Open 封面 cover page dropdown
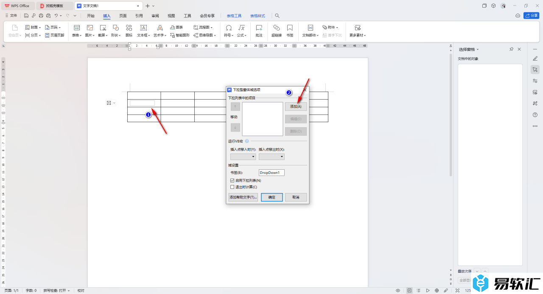Screen dimensions: 543x294 (33, 27)
